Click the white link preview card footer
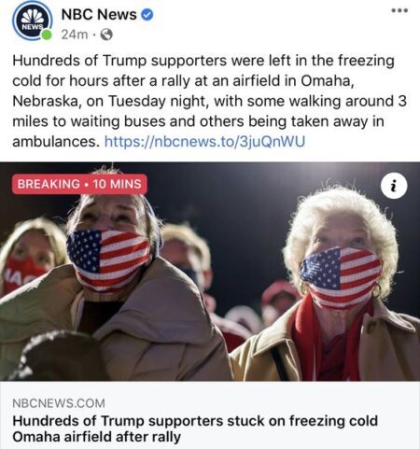The width and height of the screenshot is (420, 449). tap(210, 415)
